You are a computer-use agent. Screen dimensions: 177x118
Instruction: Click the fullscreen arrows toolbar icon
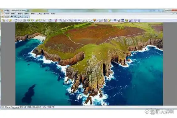click(105, 20)
